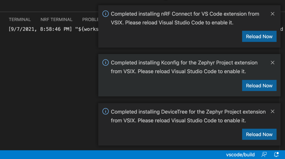Click info icon on nRF Connect notification

click(105, 14)
